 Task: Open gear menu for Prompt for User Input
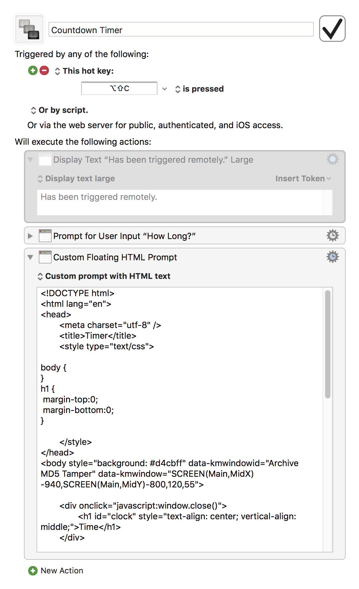coord(332,235)
